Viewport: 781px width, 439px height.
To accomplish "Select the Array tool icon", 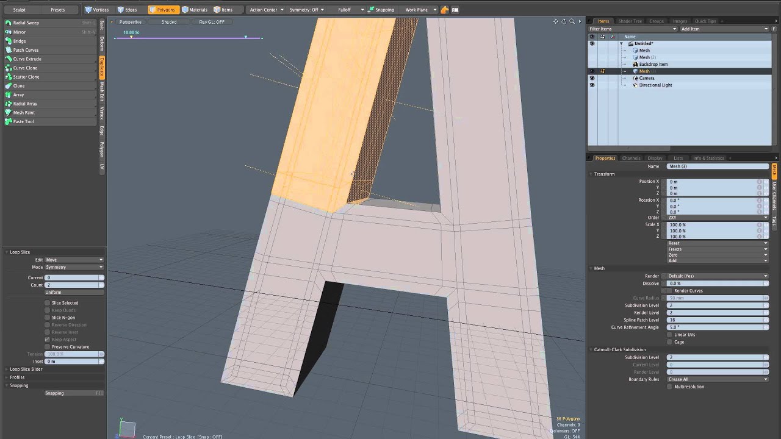I will pos(9,95).
